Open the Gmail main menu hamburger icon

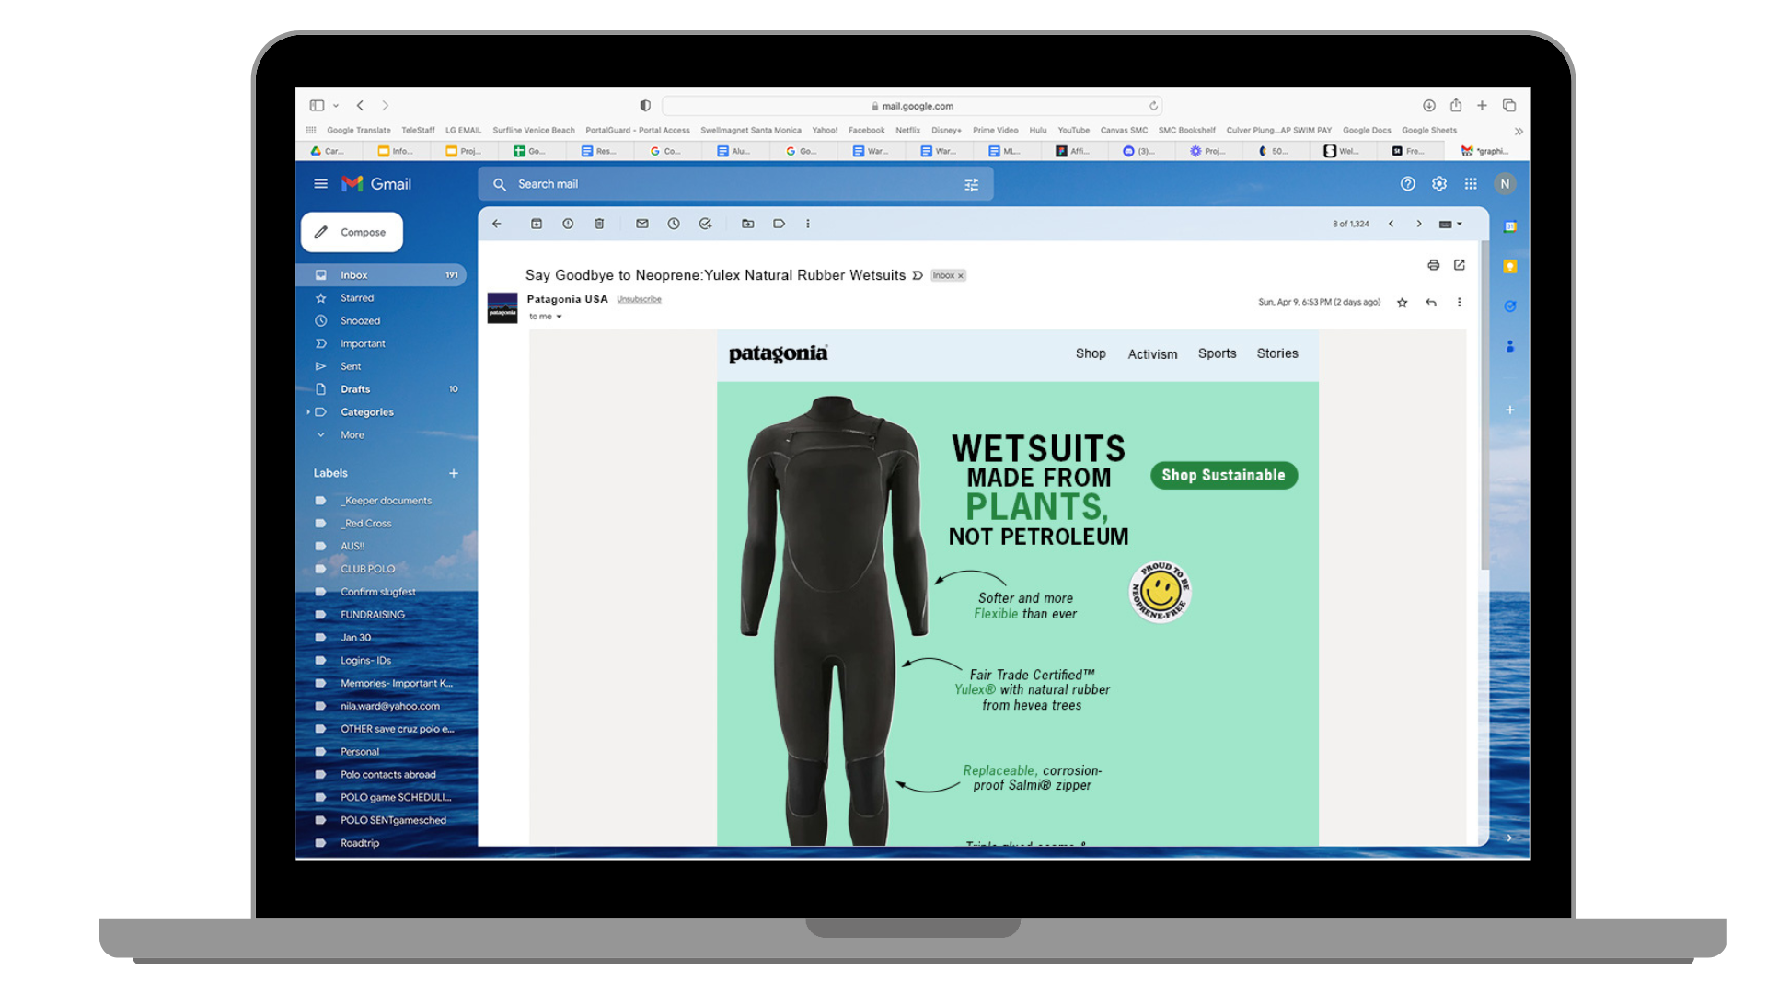(320, 184)
